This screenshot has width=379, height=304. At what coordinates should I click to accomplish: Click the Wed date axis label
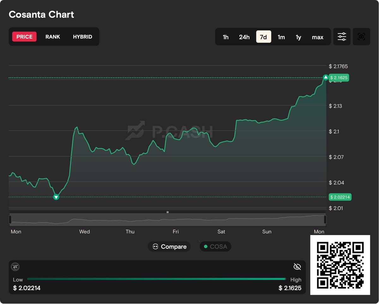(x=84, y=232)
